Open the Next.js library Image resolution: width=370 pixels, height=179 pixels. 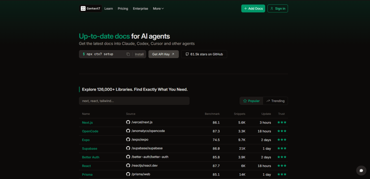tap(87, 122)
